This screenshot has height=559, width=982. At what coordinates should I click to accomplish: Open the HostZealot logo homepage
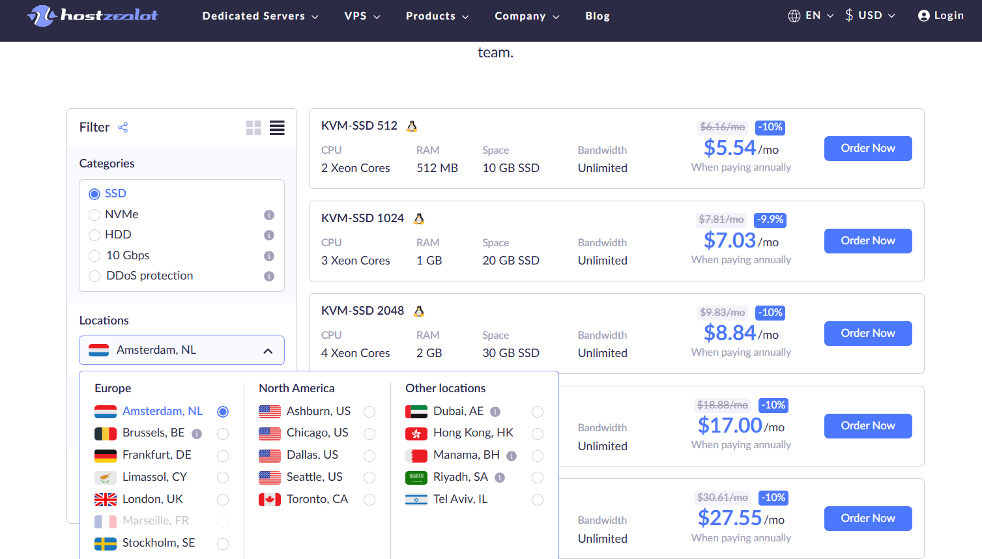pos(93,16)
